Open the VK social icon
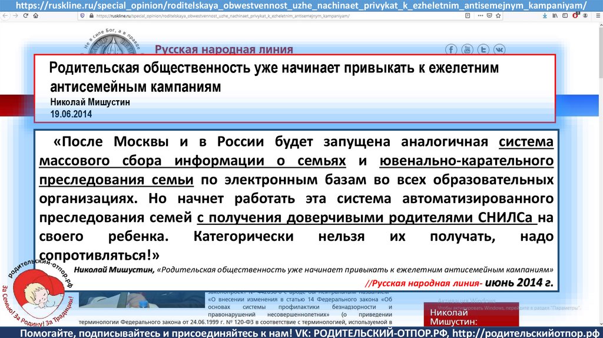 point(499,49)
